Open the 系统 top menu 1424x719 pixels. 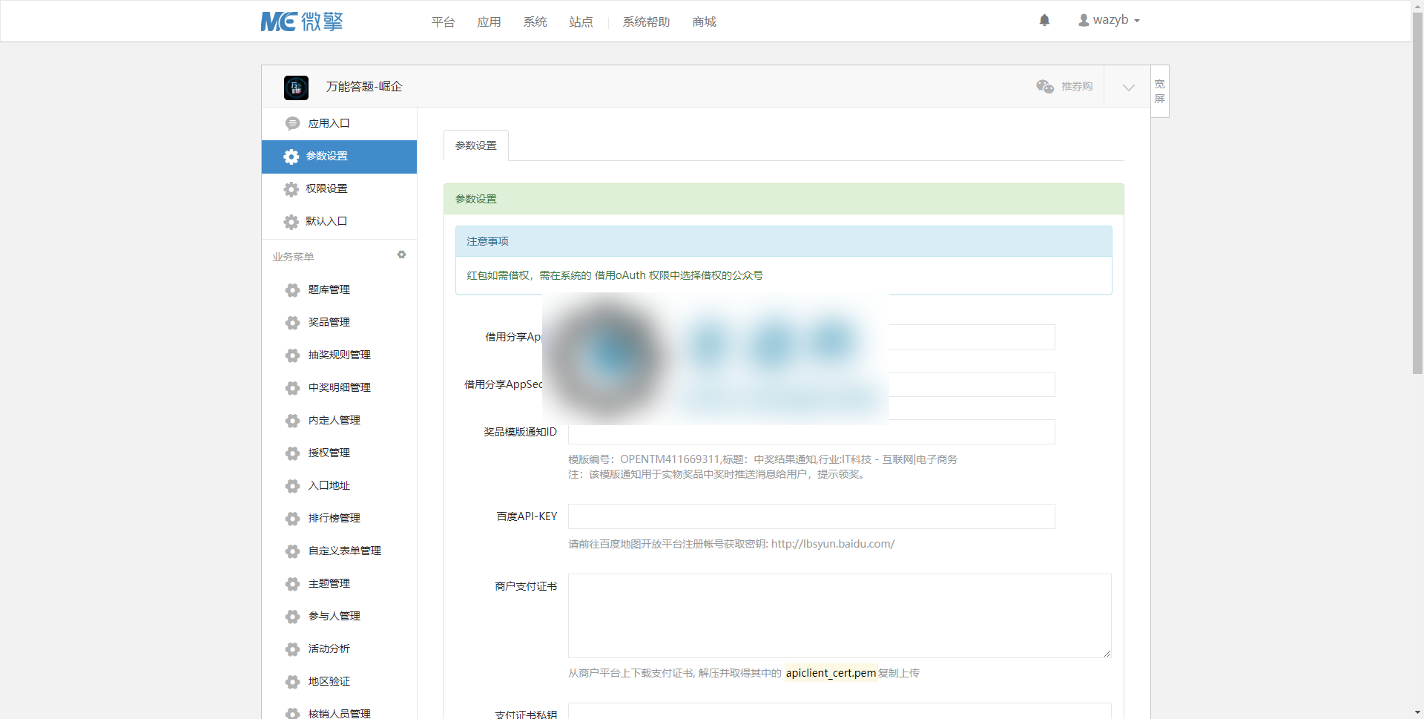535,22
